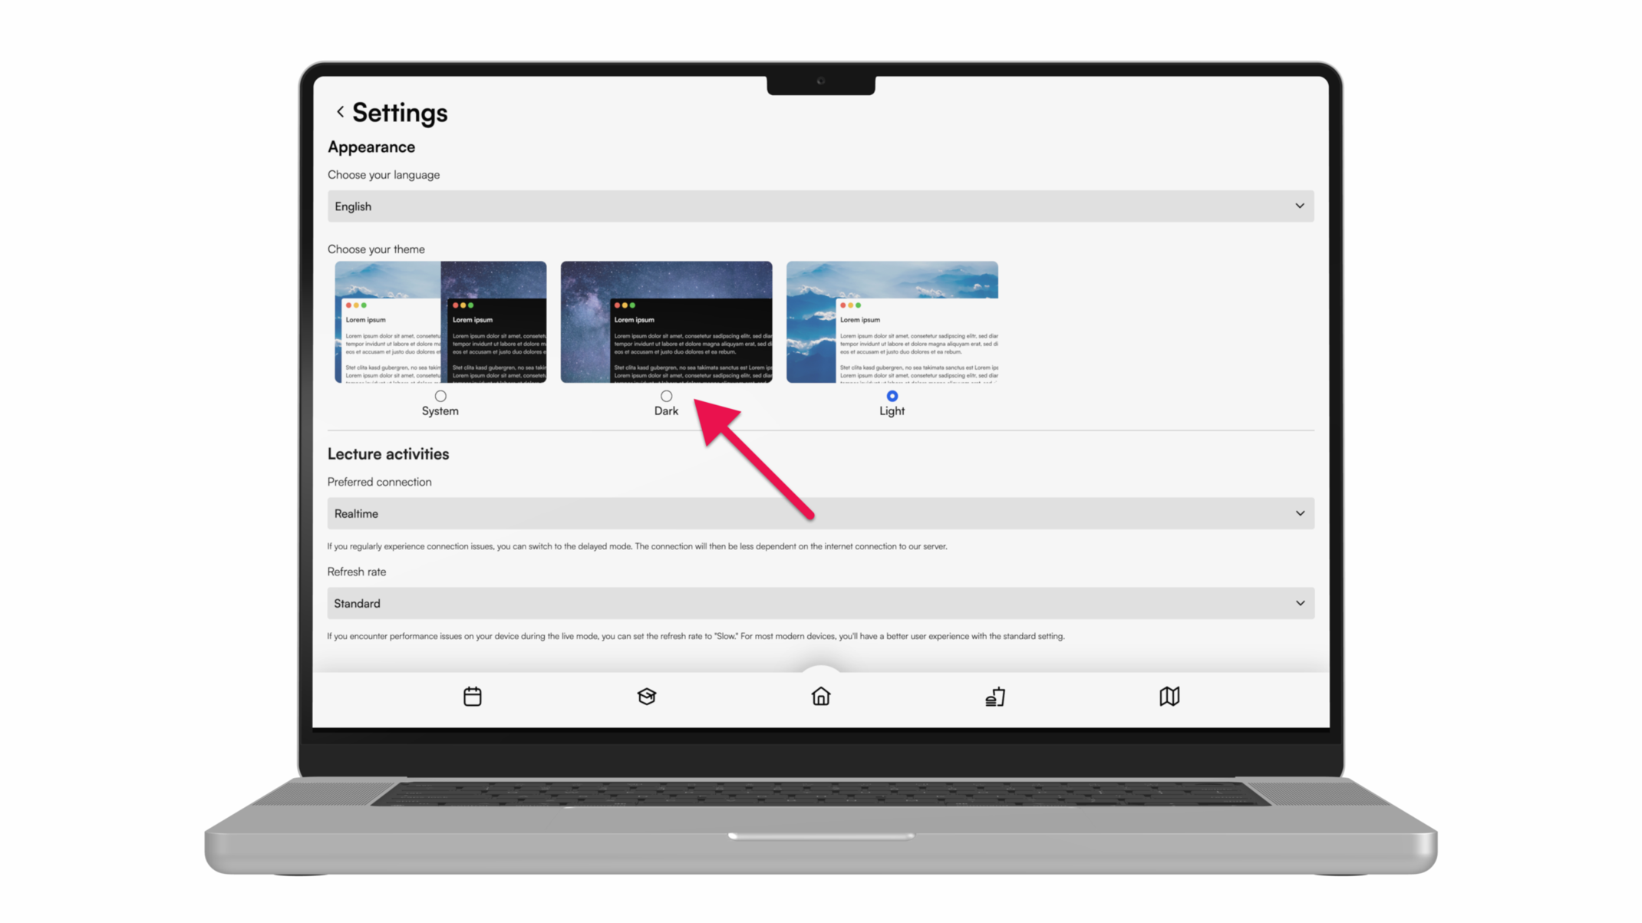Click the System theme preview thumbnail
Screen dimensions: 1642x923
click(440, 321)
